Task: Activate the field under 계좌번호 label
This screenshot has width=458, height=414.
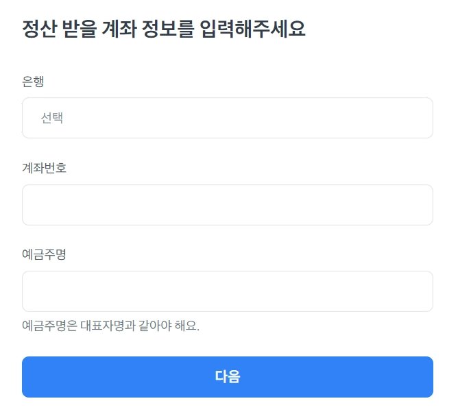Action: point(227,205)
